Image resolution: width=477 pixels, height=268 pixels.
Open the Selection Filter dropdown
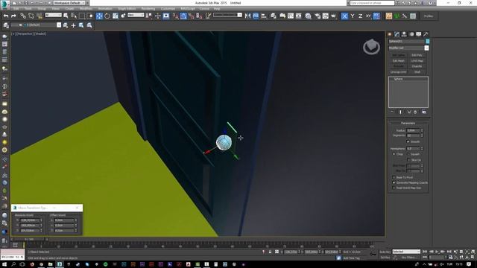coord(53,15)
